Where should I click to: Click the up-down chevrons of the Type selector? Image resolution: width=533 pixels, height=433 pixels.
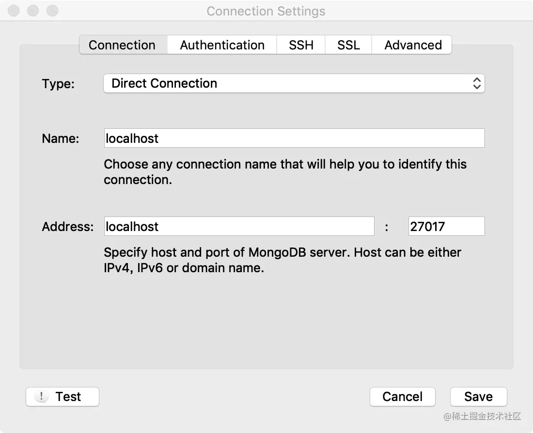pyautogui.click(x=477, y=83)
